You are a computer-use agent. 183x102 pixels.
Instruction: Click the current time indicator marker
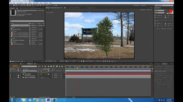point(77,67)
